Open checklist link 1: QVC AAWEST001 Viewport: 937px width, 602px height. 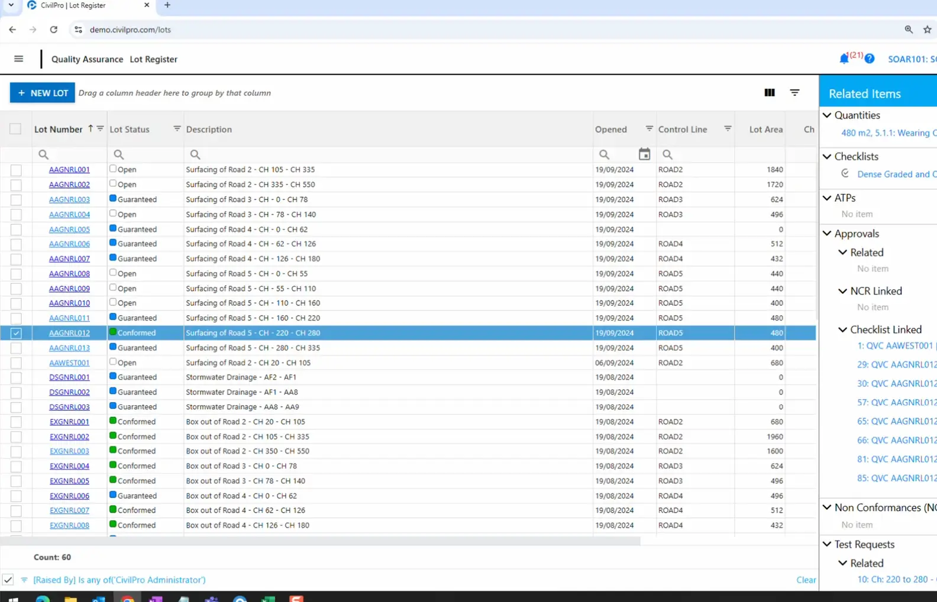tap(896, 345)
